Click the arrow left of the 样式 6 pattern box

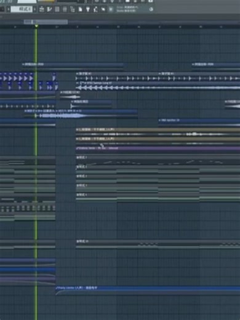(x=8, y=9)
